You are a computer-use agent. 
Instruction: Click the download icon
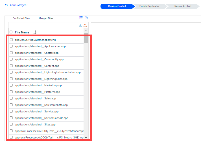[x=80, y=25]
